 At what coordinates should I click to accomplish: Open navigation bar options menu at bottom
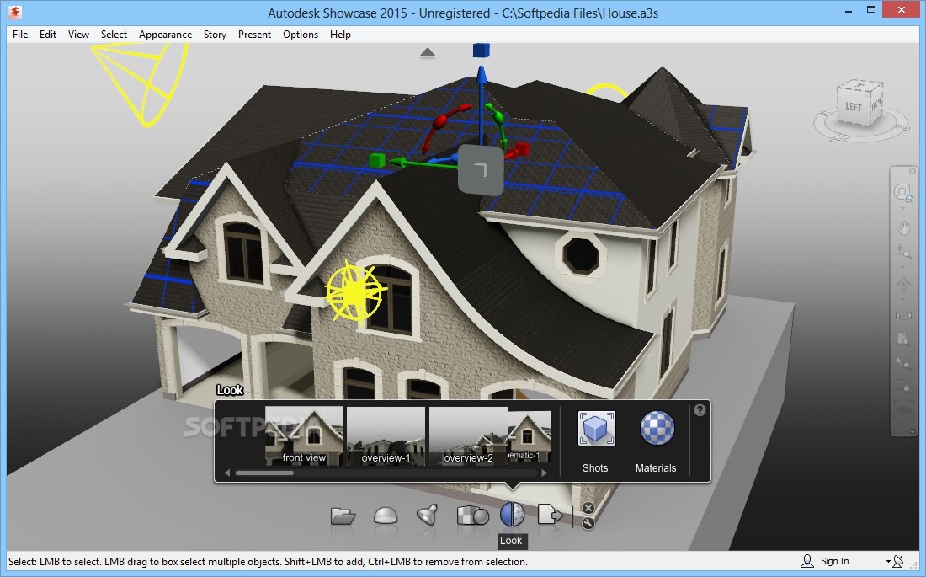coord(912,431)
